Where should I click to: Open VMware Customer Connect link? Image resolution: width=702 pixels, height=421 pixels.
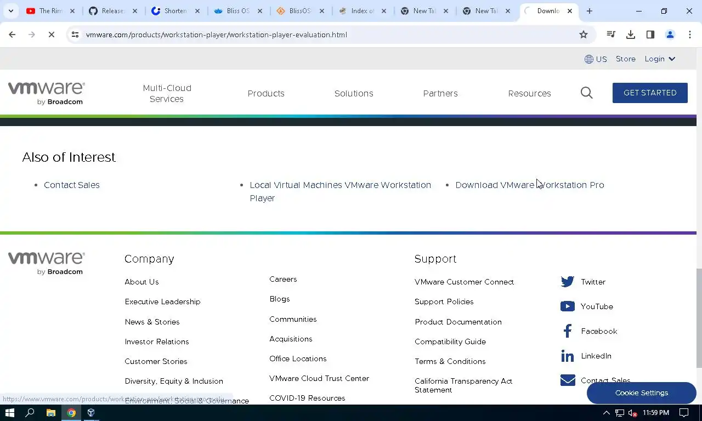[x=464, y=282]
